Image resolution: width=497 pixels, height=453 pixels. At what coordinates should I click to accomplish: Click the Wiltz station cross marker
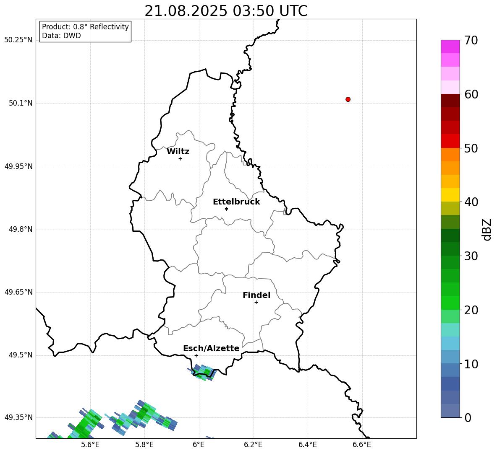pyautogui.click(x=180, y=158)
